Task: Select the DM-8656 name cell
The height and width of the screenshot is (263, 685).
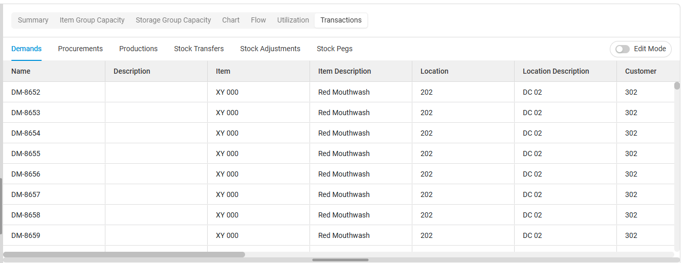Action: point(54,174)
